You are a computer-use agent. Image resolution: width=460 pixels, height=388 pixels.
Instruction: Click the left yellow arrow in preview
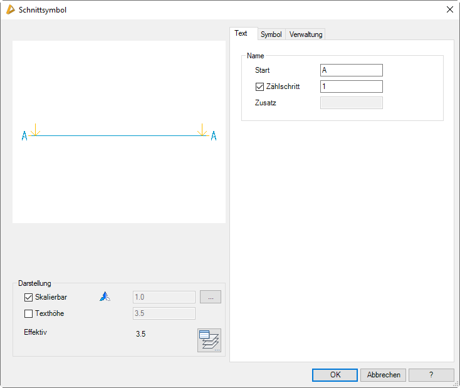coord(35,130)
